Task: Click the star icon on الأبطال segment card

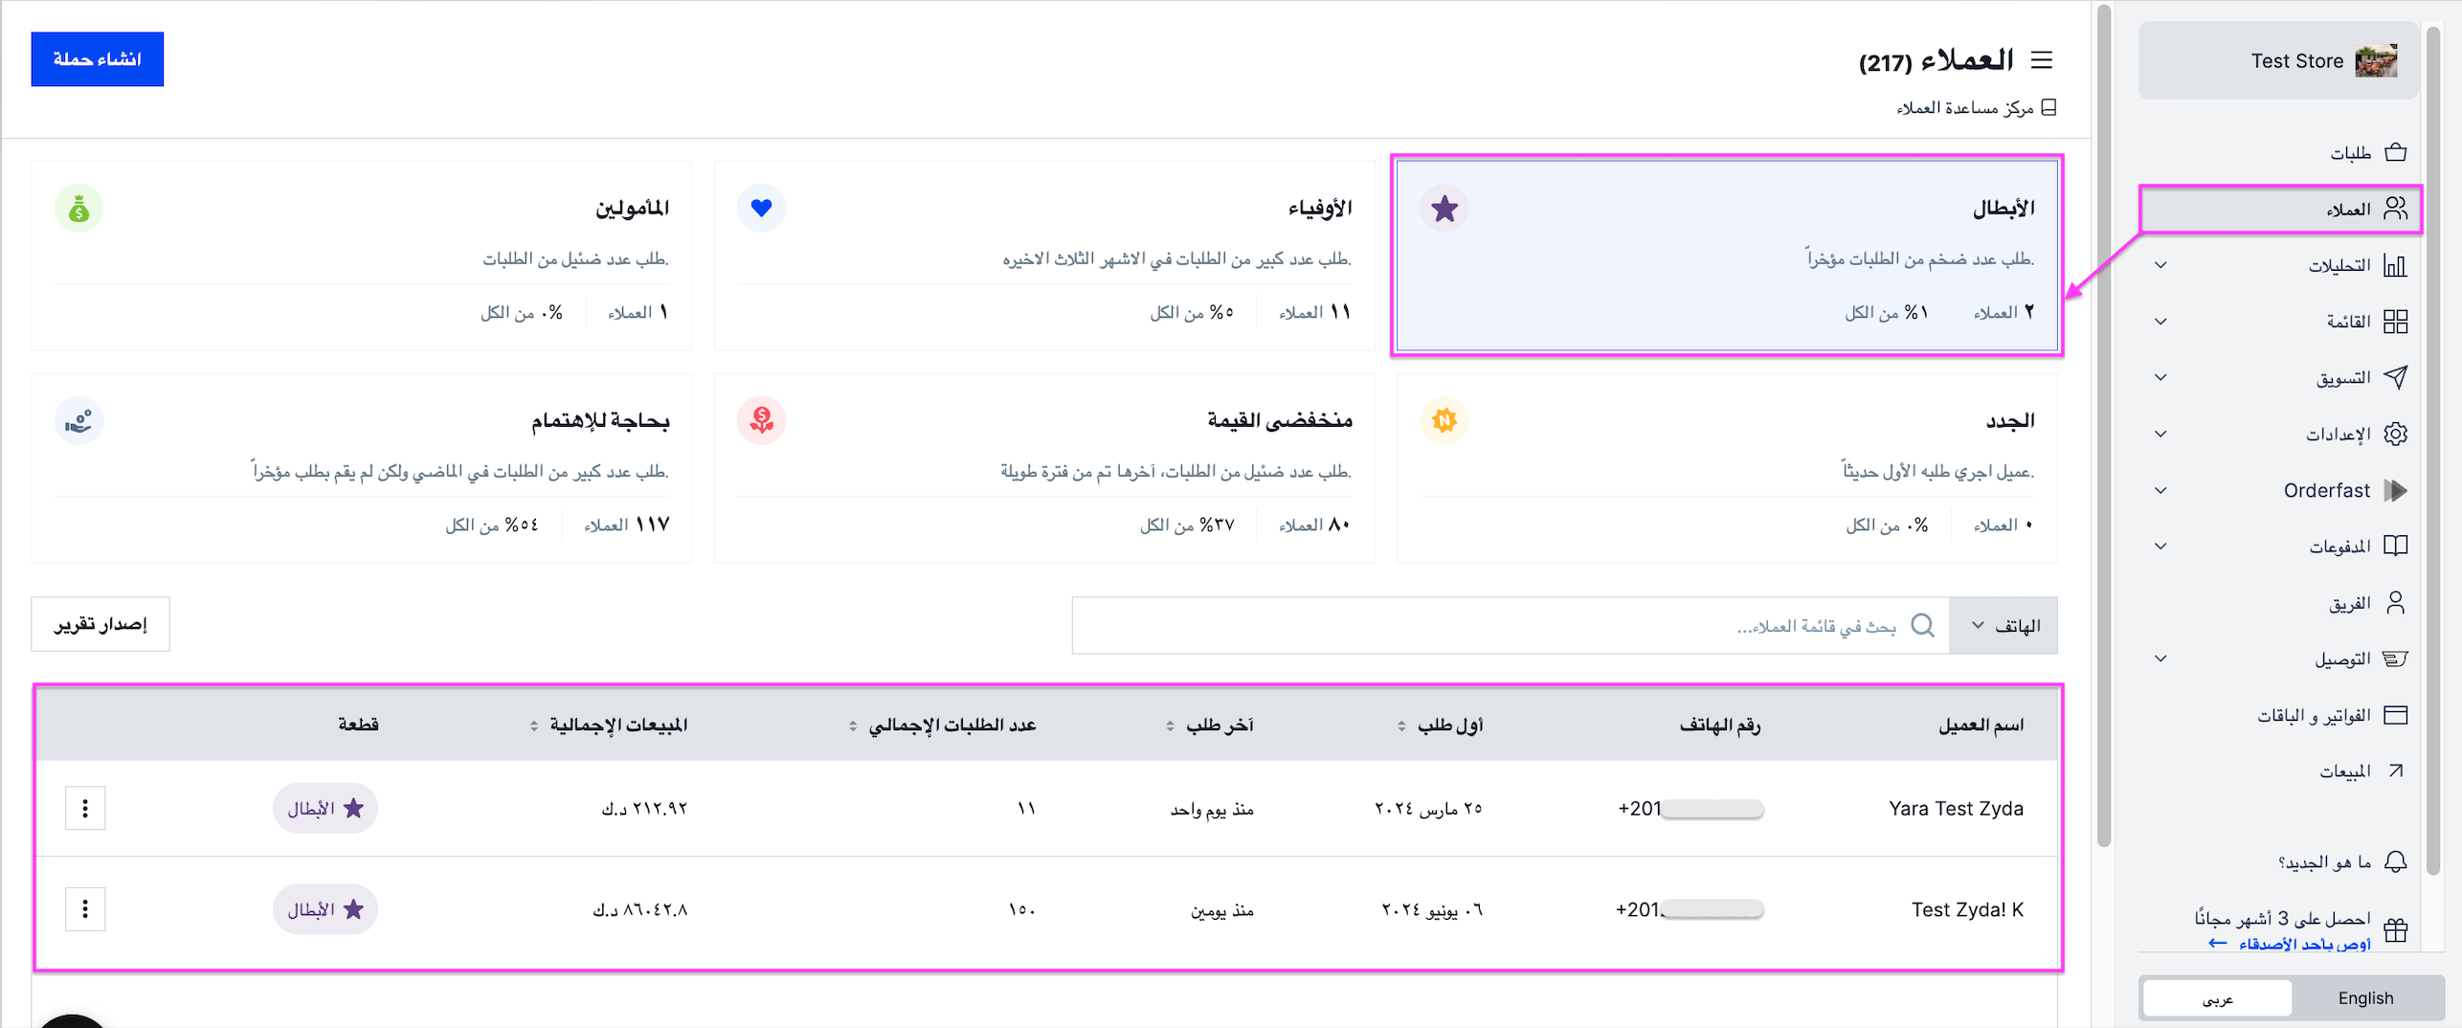Action: [x=1444, y=208]
